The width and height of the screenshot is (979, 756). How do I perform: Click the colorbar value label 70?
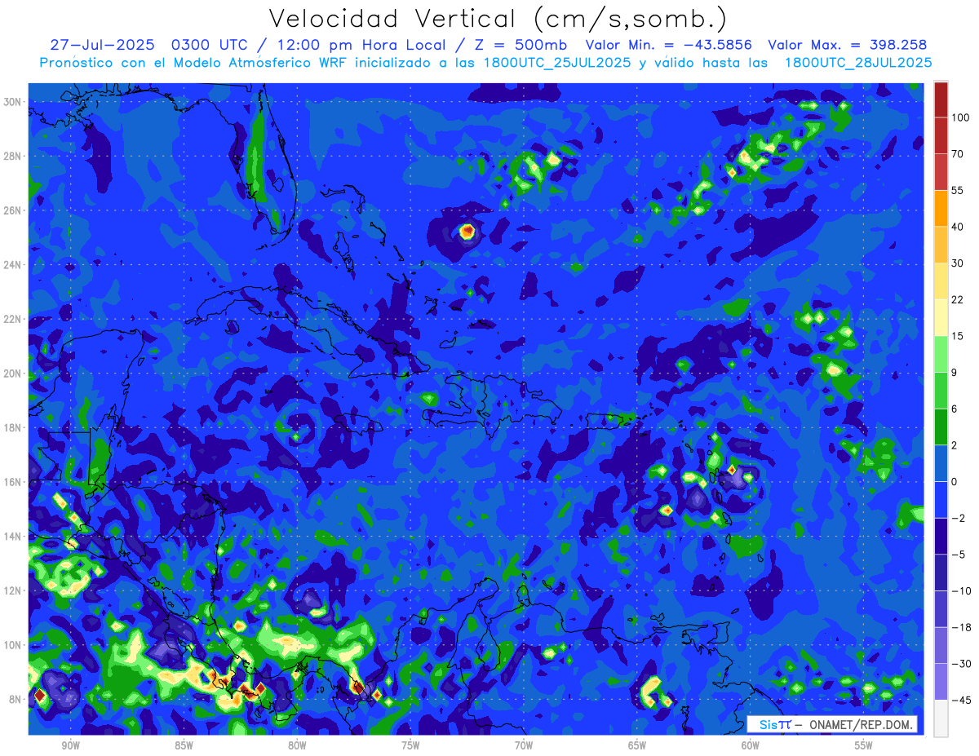pyautogui.click(x=958, y=154)
